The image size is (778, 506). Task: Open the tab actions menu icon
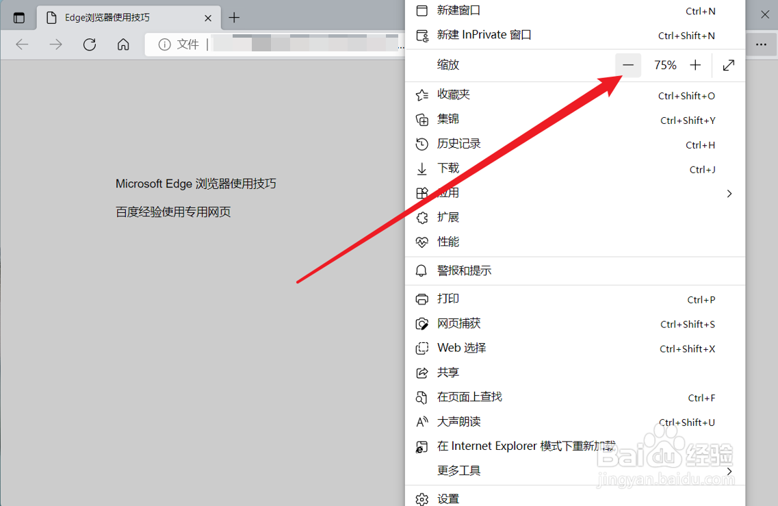(x=19, y=18)
